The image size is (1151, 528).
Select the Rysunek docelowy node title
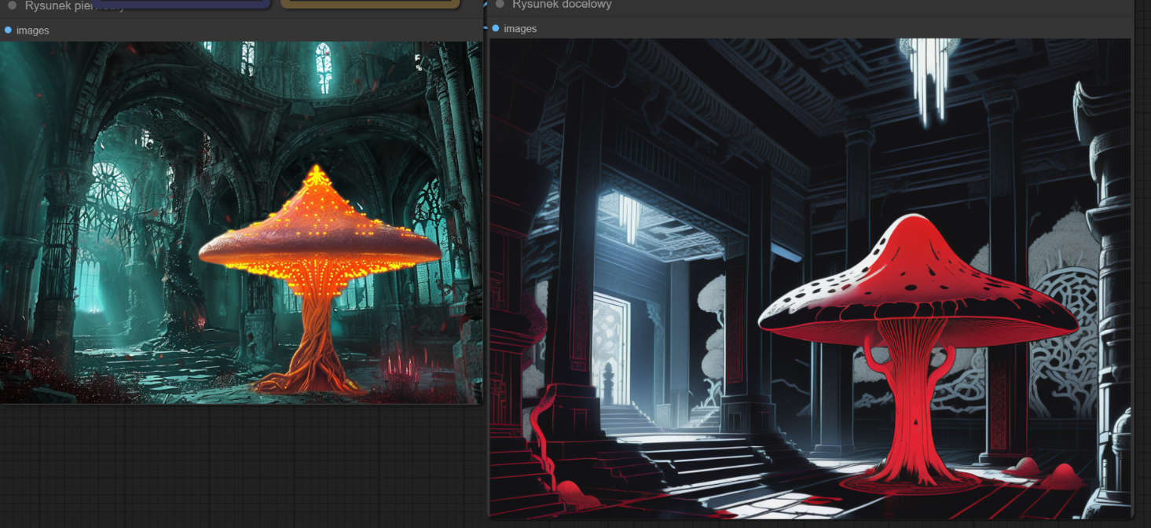coord(561,5)
